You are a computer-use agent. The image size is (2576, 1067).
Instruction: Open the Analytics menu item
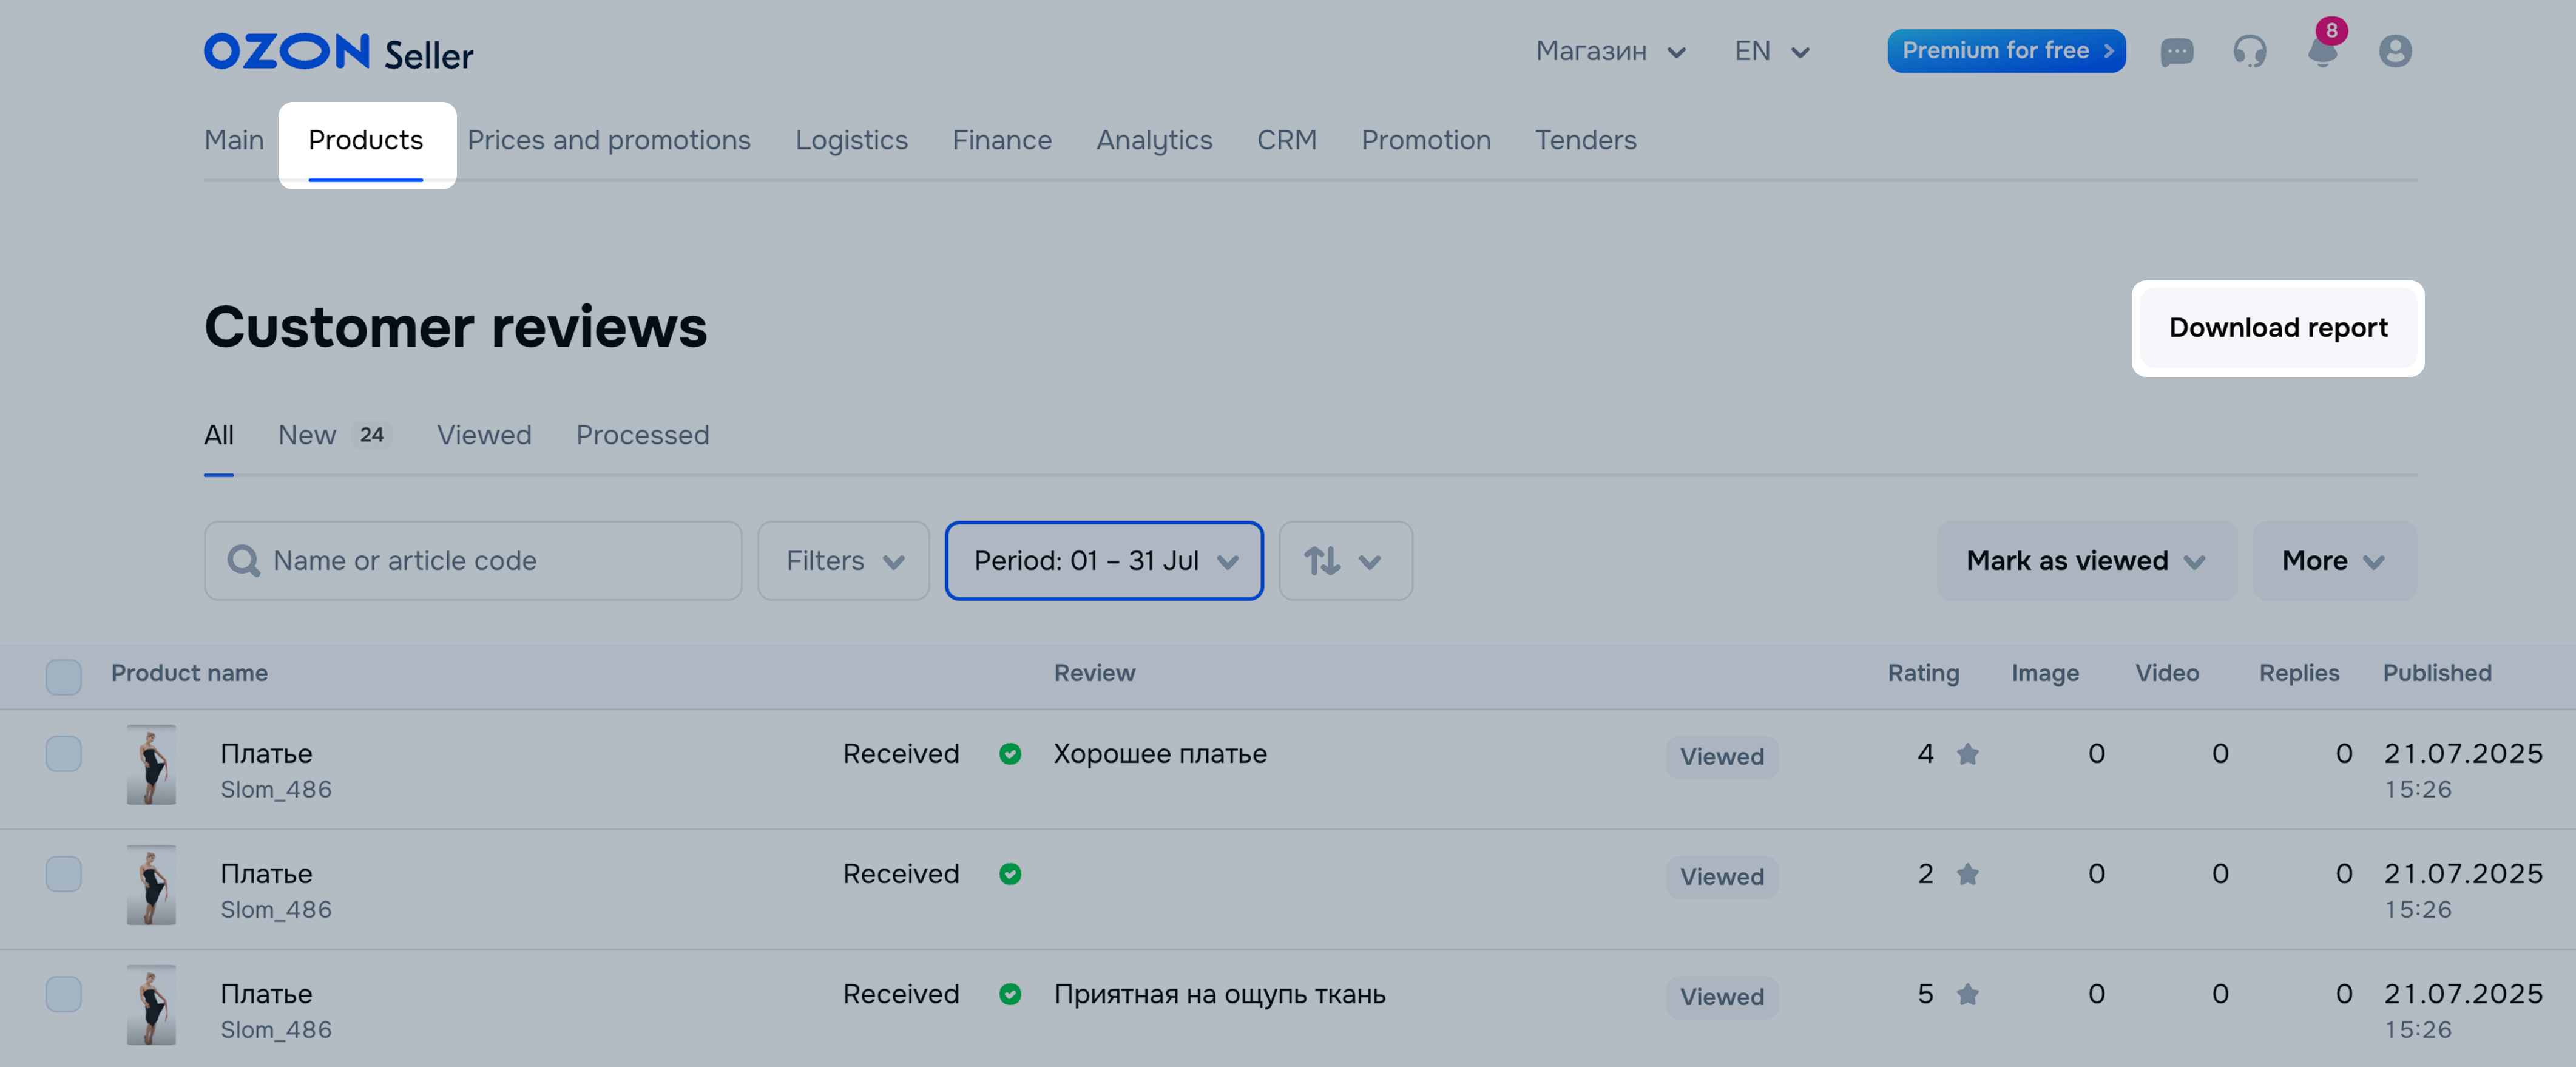(x=1154, y=140)
